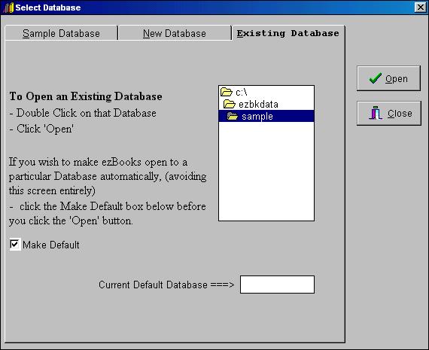Click the ezbkdata folder icon

(230, 104)
